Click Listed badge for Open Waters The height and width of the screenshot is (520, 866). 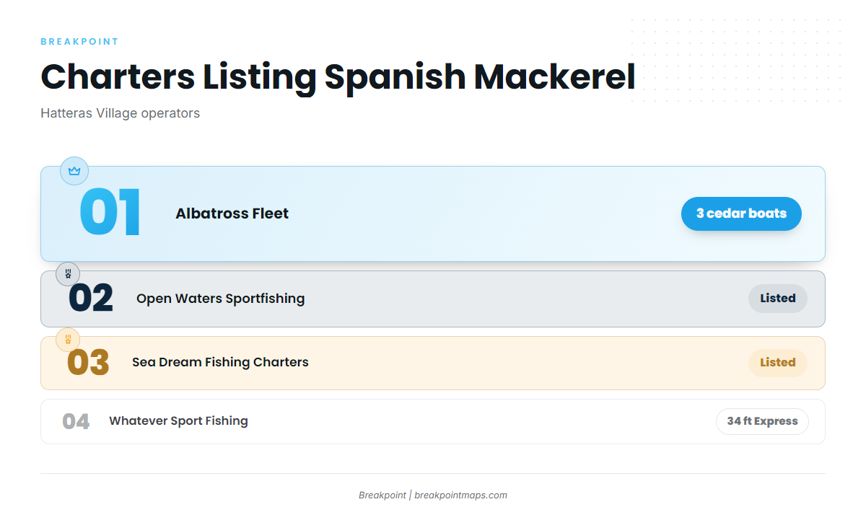point(778,299)
